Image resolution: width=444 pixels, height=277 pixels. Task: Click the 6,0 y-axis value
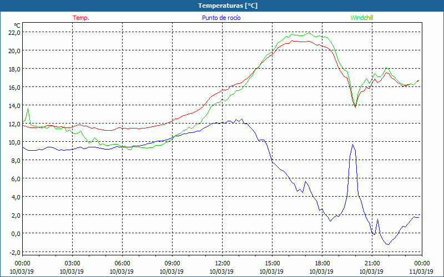[x=16, y=178]
